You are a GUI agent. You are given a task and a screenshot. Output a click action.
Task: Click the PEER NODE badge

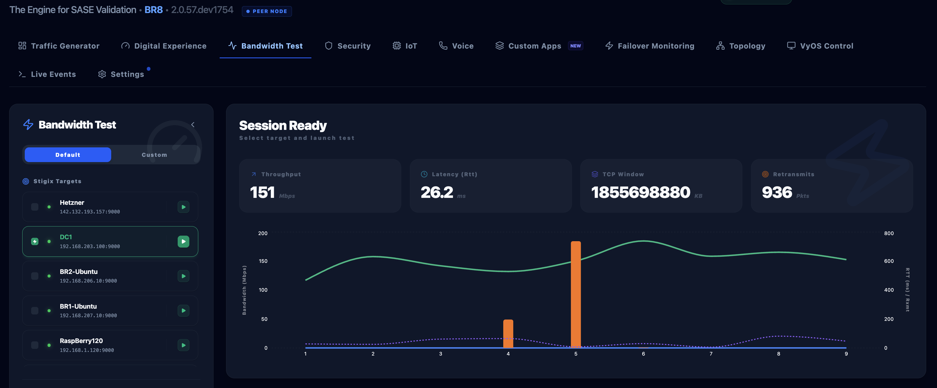[267, 11]
